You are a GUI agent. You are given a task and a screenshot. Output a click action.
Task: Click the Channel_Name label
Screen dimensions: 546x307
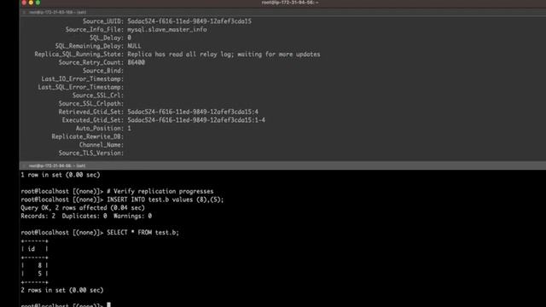[101, 145]
